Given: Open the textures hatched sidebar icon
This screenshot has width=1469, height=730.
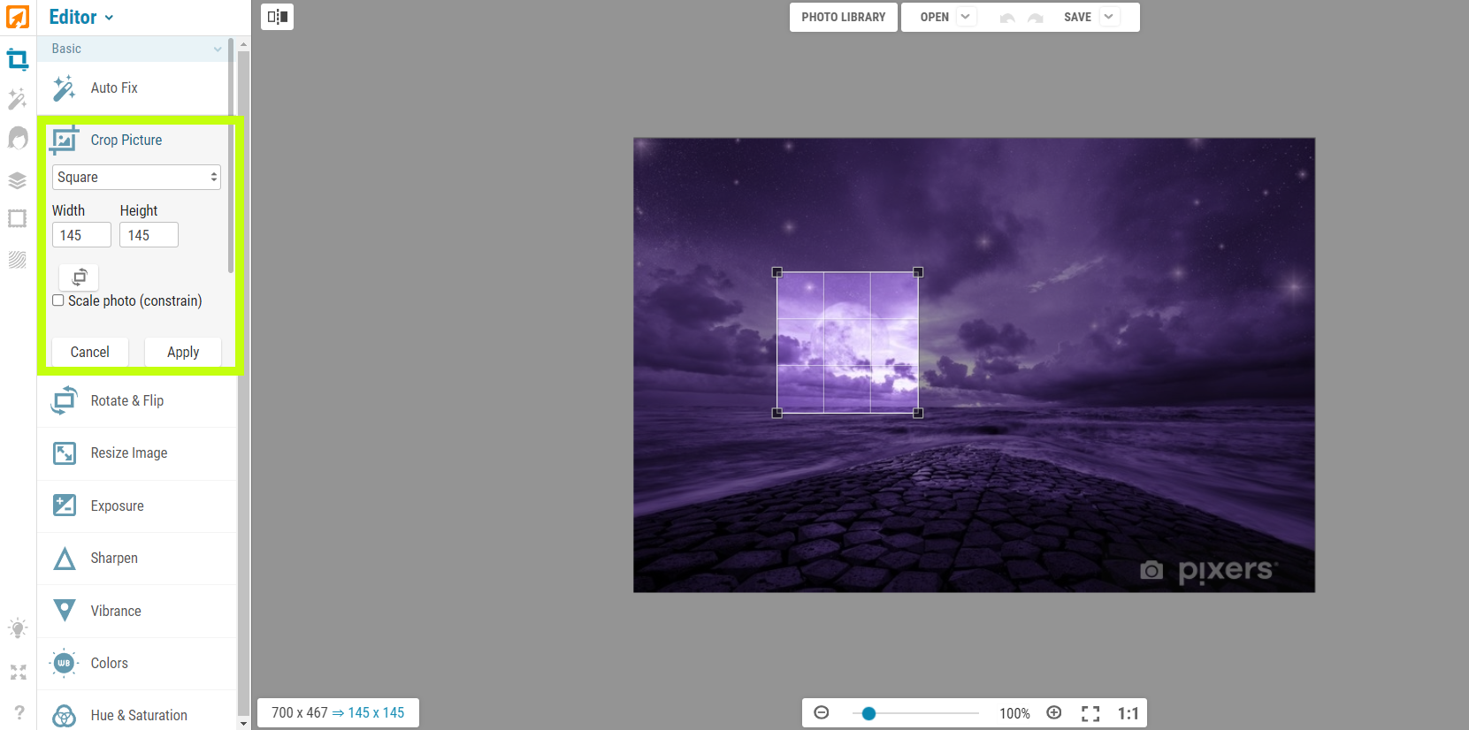Looking at the screenshot, I should [18, 260].
